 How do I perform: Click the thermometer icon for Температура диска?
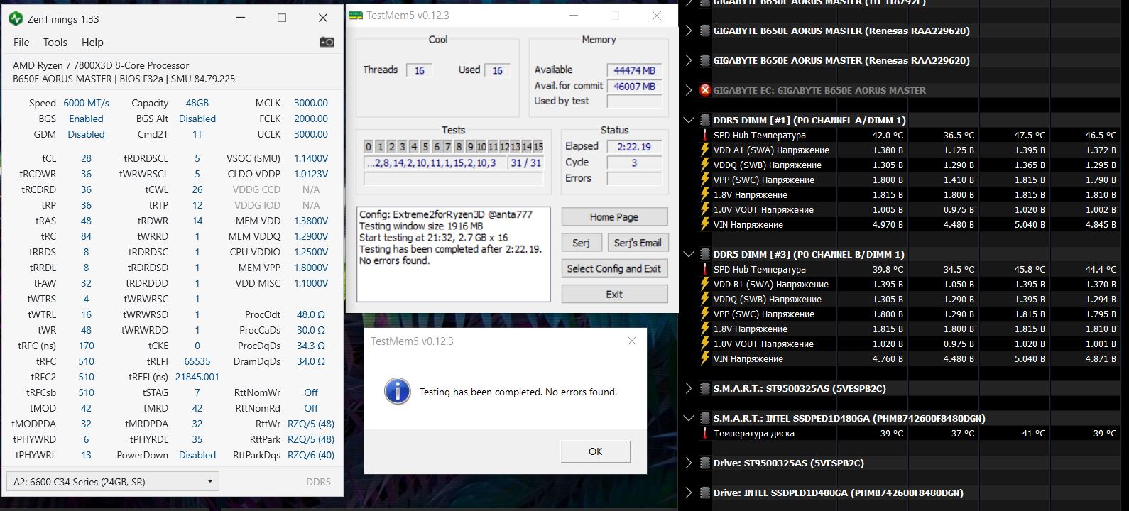[x=704, y=433]
